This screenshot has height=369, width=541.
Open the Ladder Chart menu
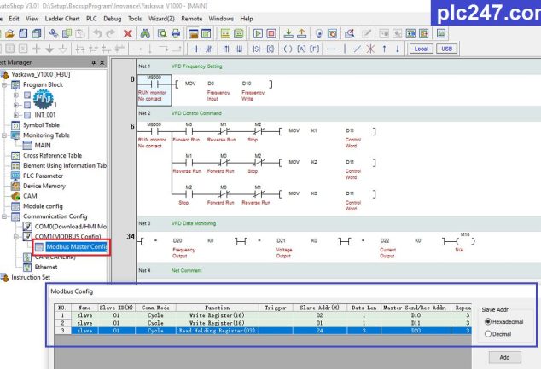62,19
